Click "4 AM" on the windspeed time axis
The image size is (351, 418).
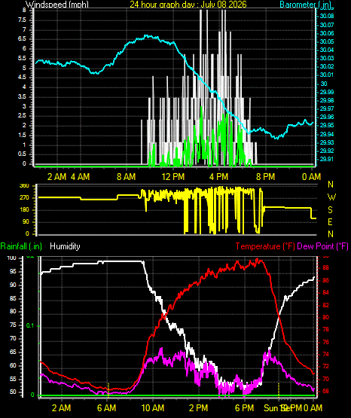pyautogui.click(x=81, y=177)
